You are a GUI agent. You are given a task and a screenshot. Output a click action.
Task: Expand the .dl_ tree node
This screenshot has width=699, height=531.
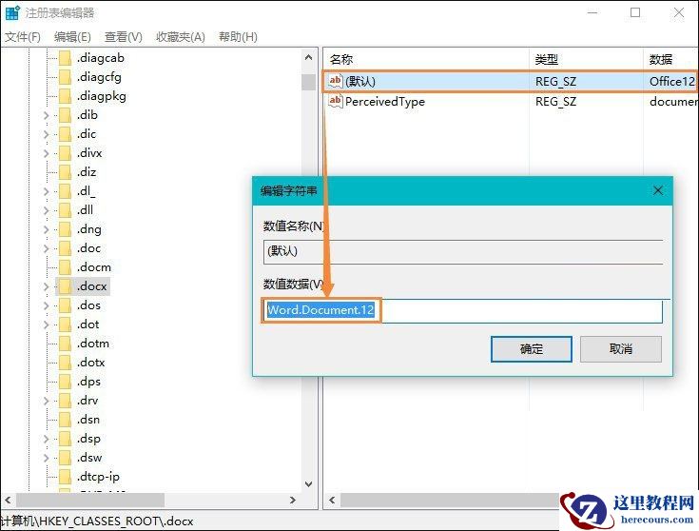point(46,191)
